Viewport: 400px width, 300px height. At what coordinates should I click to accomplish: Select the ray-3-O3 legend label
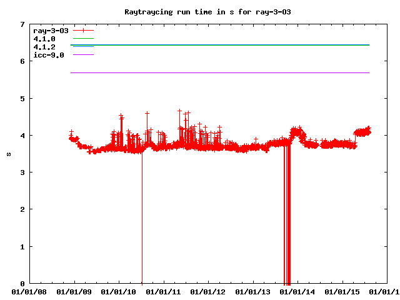click(51, 30)
